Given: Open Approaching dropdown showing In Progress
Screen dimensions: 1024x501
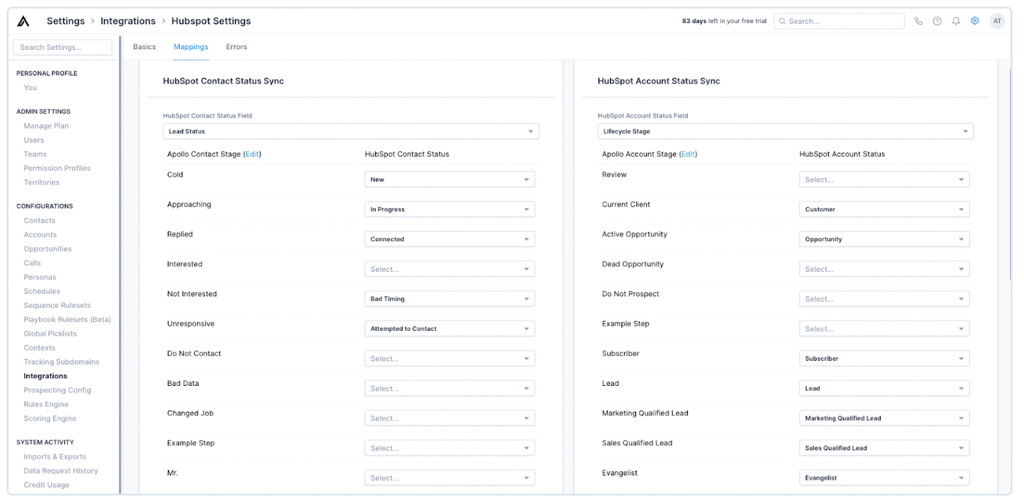Looking at the screenshot, I should click(449, 209).
